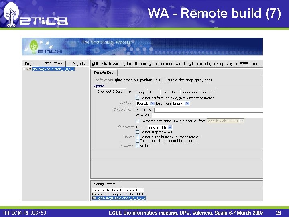Click the Variables input field
Image resolution: width=289 pixels, height=217 pixels.
207,115
